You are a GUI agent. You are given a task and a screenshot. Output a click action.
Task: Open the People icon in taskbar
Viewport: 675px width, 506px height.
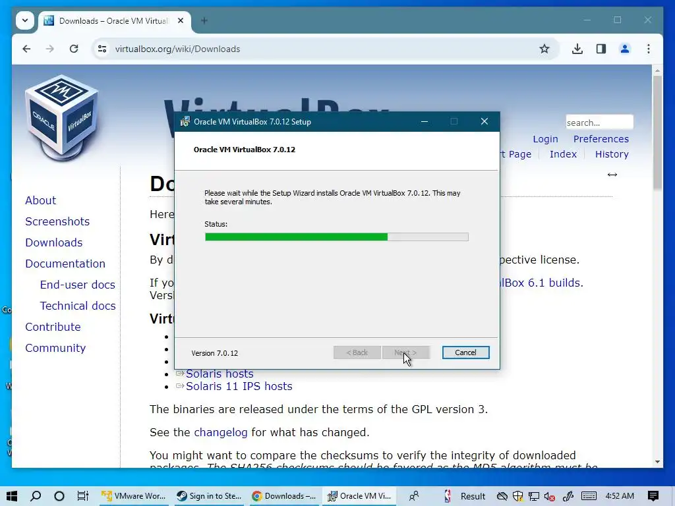(x=414, y=496)
